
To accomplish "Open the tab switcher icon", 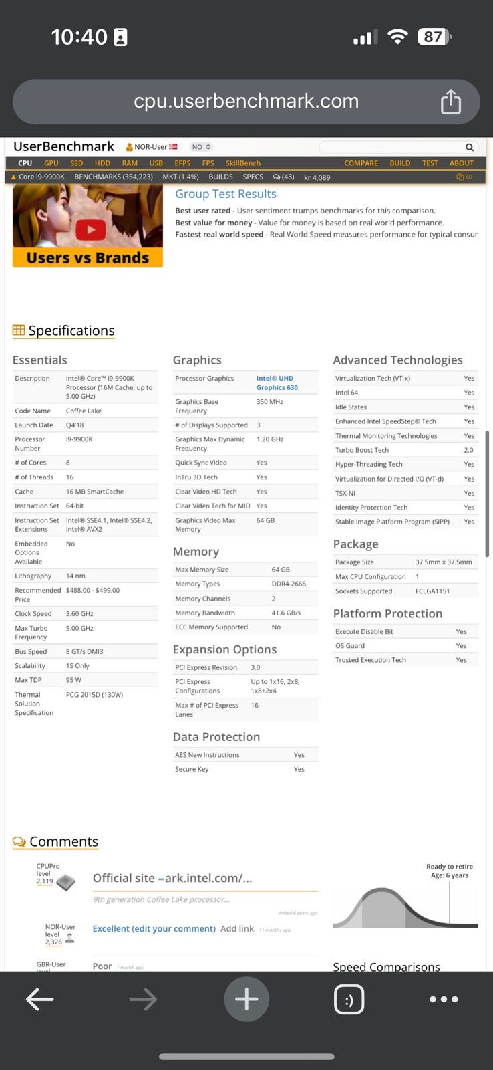I will coord(349,1000).
